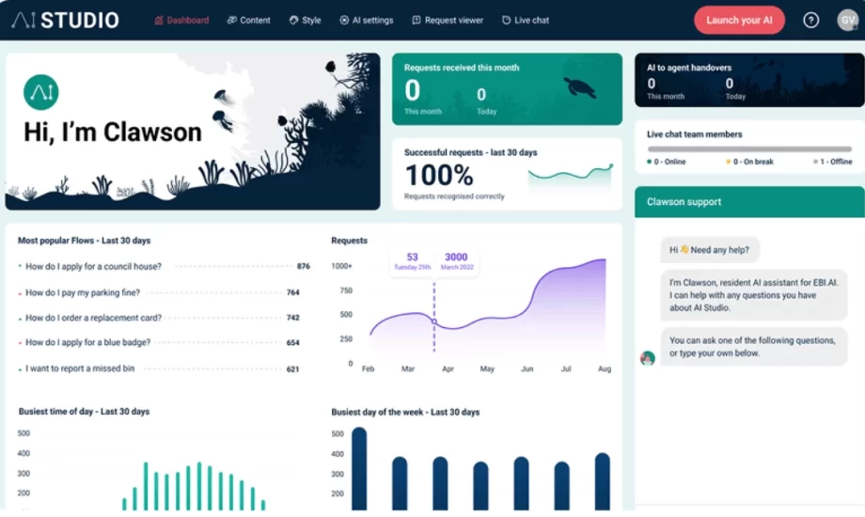
Task: Open the GV user avatar menu
Action: click(x=848, y=21)
